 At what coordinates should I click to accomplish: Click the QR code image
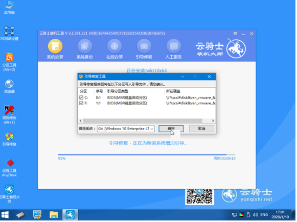click(199, 196)
